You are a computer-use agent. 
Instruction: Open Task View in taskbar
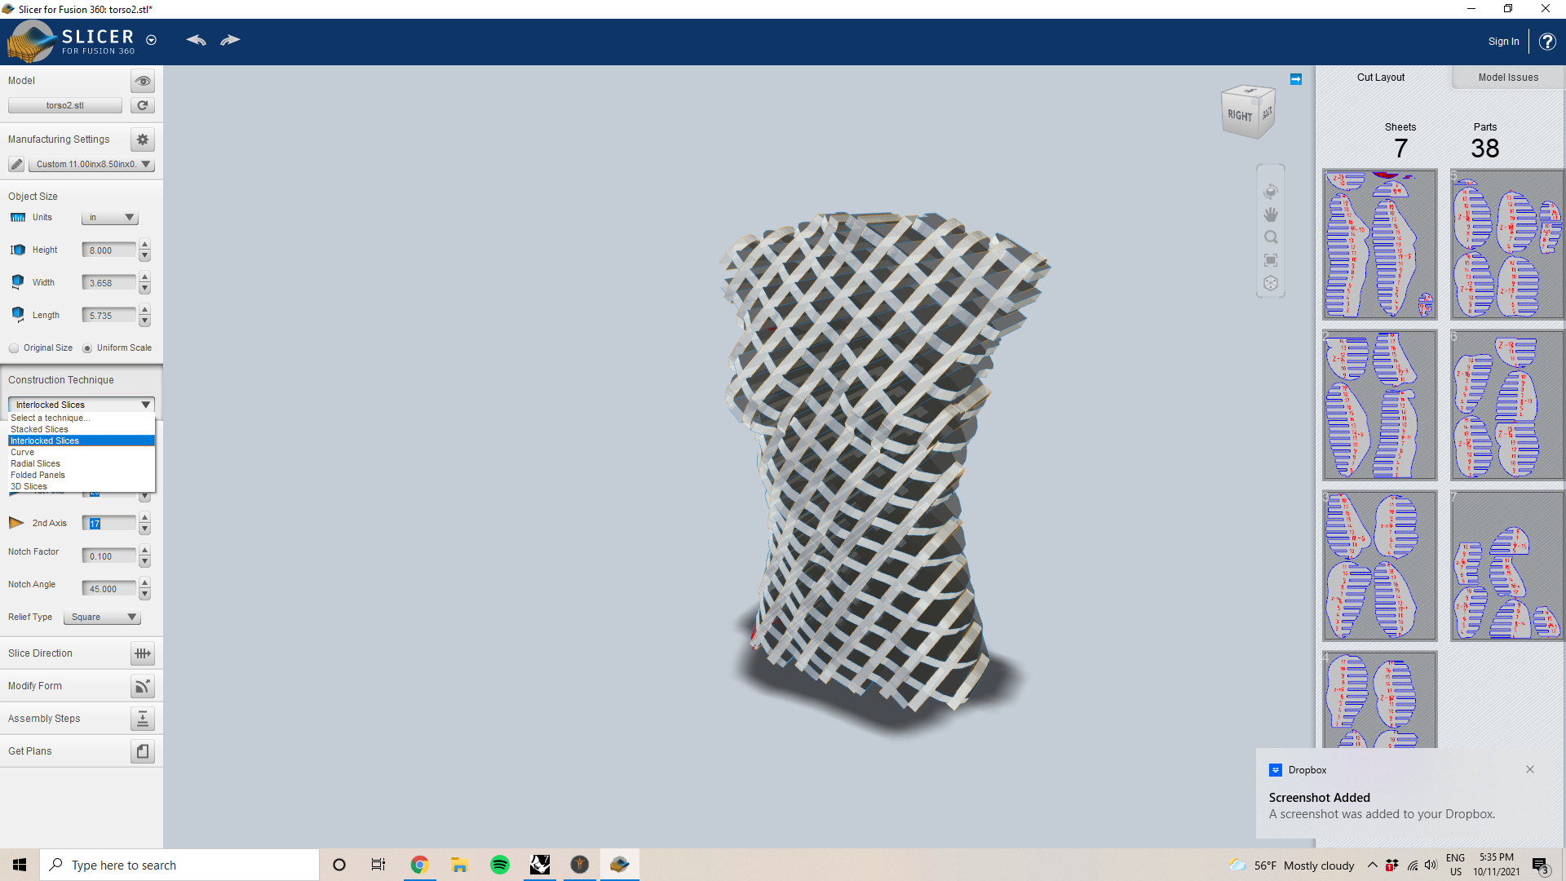(x=378, y=865)
